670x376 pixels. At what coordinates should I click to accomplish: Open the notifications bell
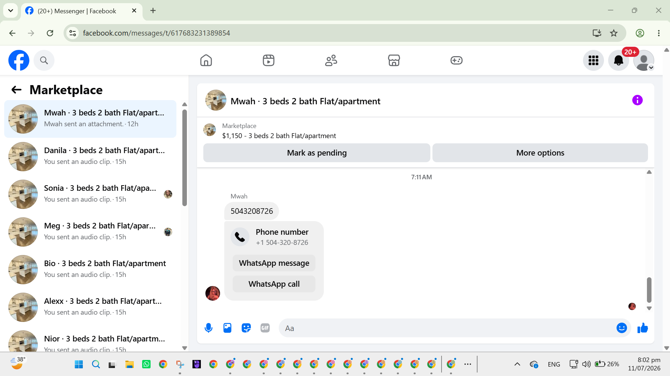click(x=619, y=60)
